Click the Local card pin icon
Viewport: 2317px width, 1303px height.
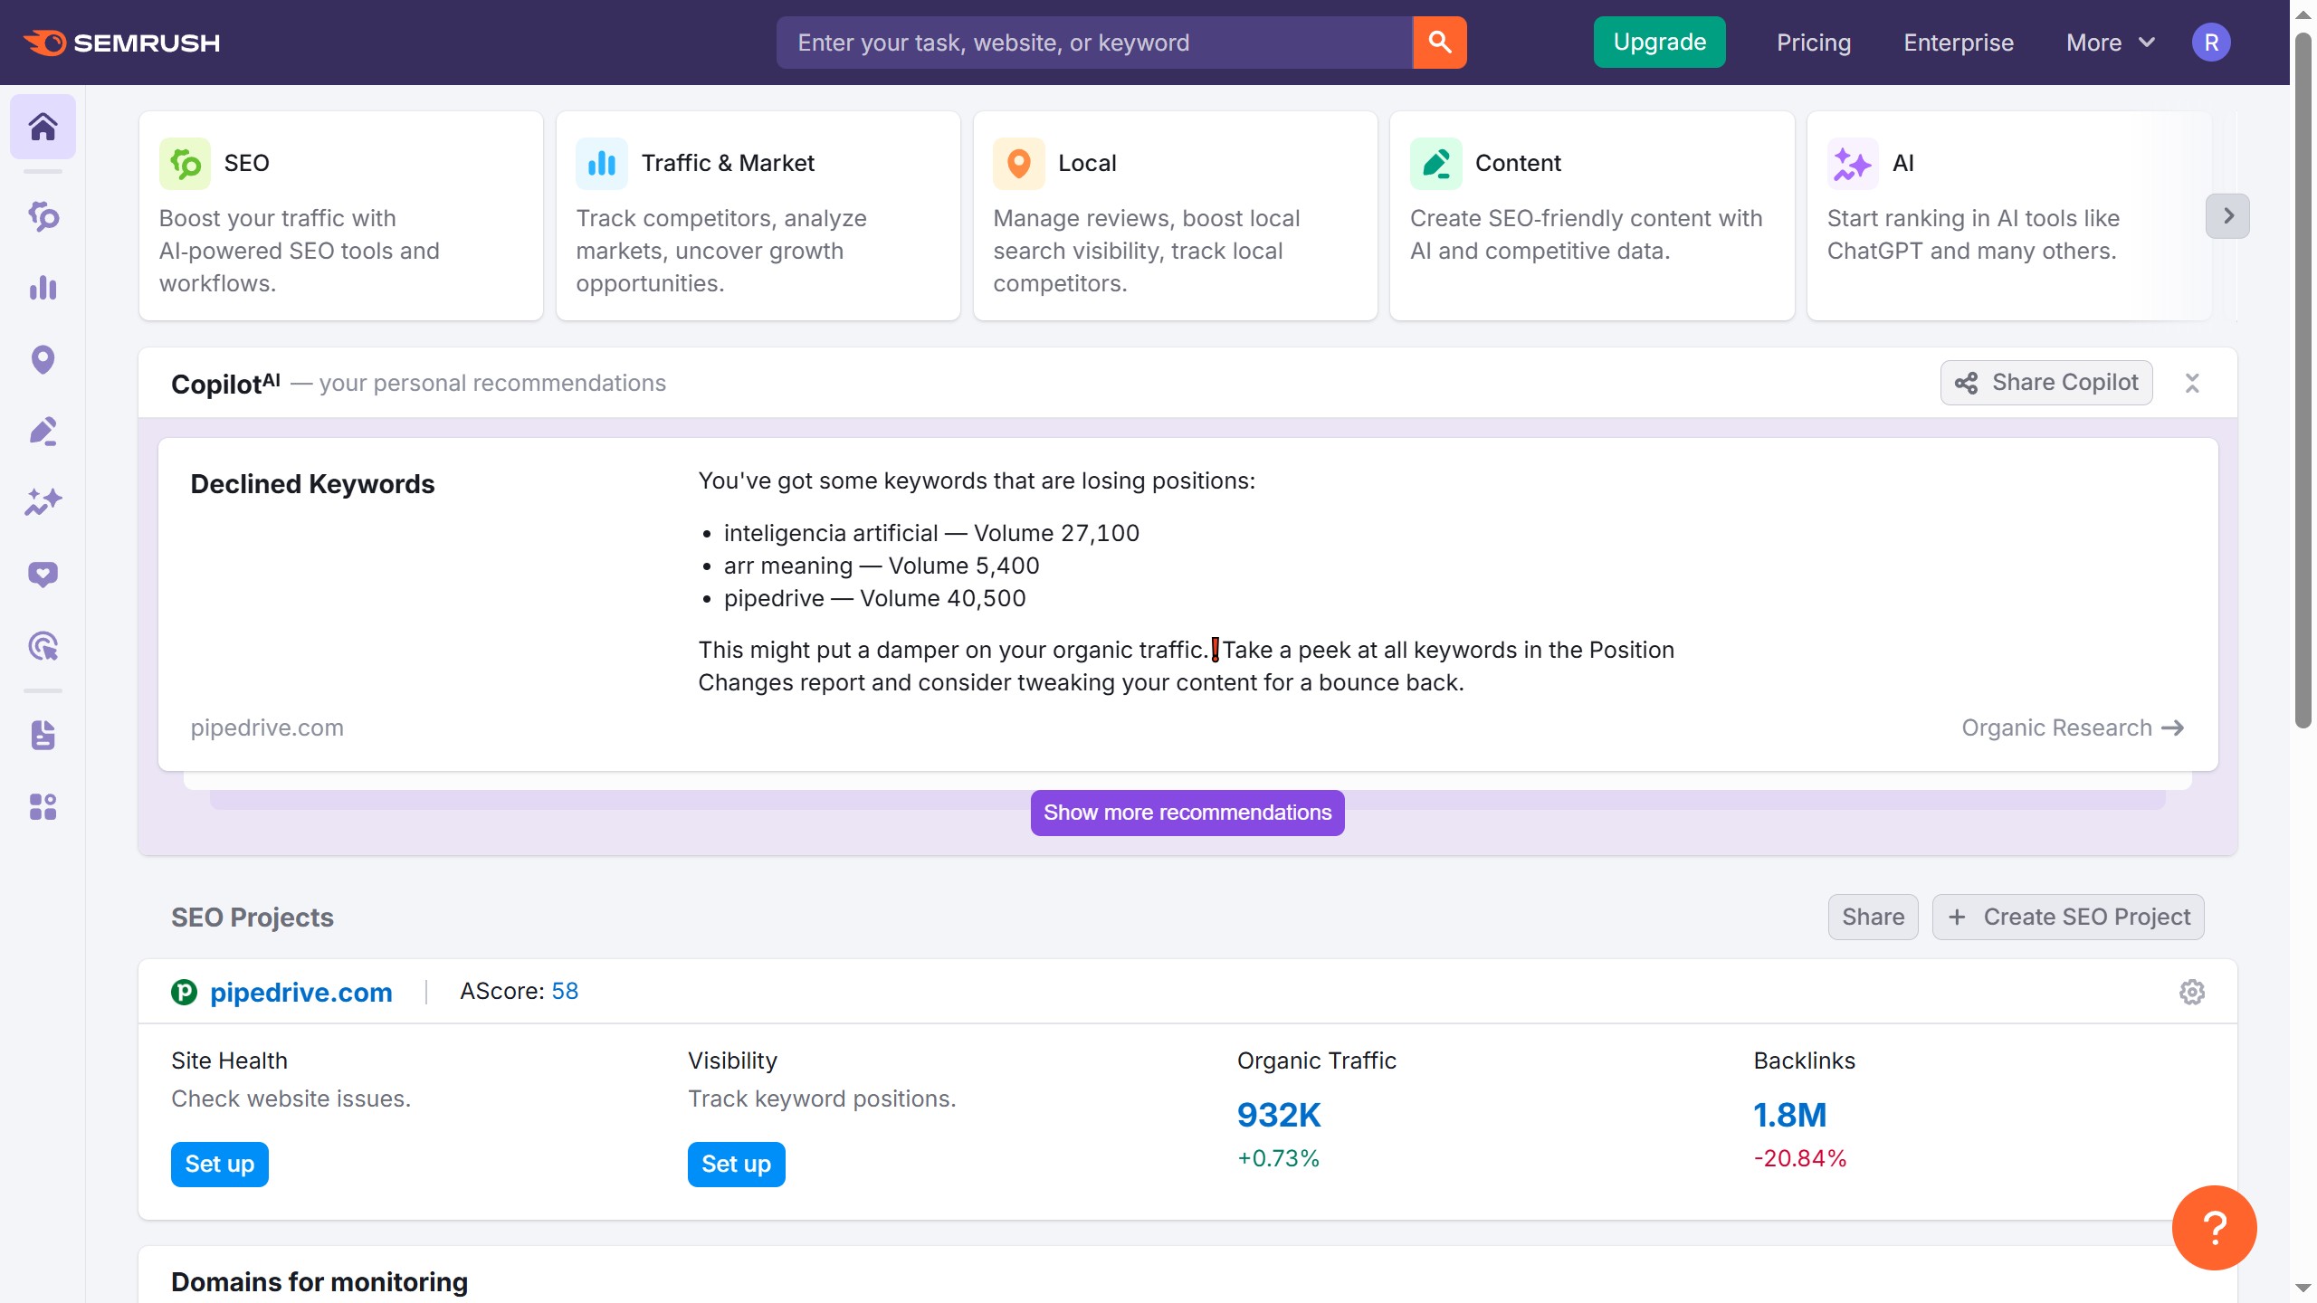(1019, 164)
